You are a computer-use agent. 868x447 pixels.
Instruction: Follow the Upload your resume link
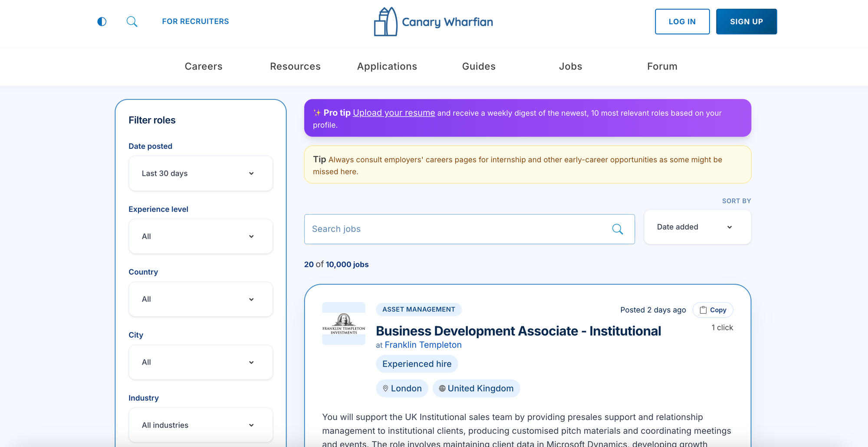click(394, 113)
